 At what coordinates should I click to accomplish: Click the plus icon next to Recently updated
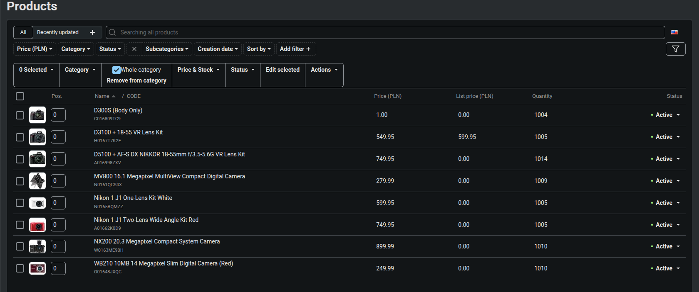(x=92, y=32)
